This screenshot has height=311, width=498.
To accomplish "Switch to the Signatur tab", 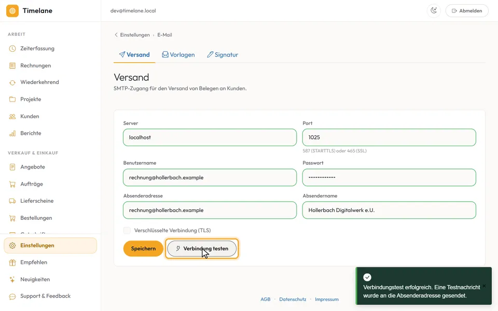I will point(223,54).
